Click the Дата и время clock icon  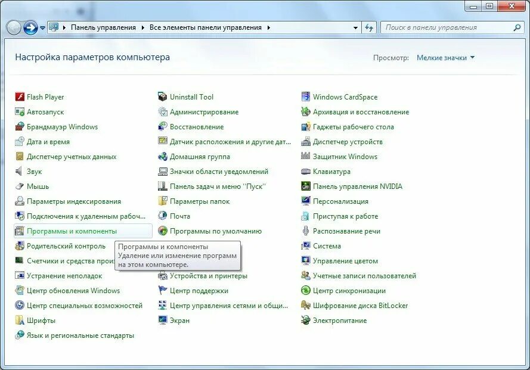tap(20, 142)
